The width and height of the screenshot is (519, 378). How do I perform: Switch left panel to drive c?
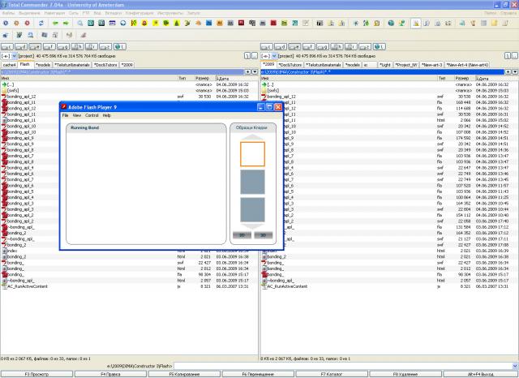tap(7, 47)
